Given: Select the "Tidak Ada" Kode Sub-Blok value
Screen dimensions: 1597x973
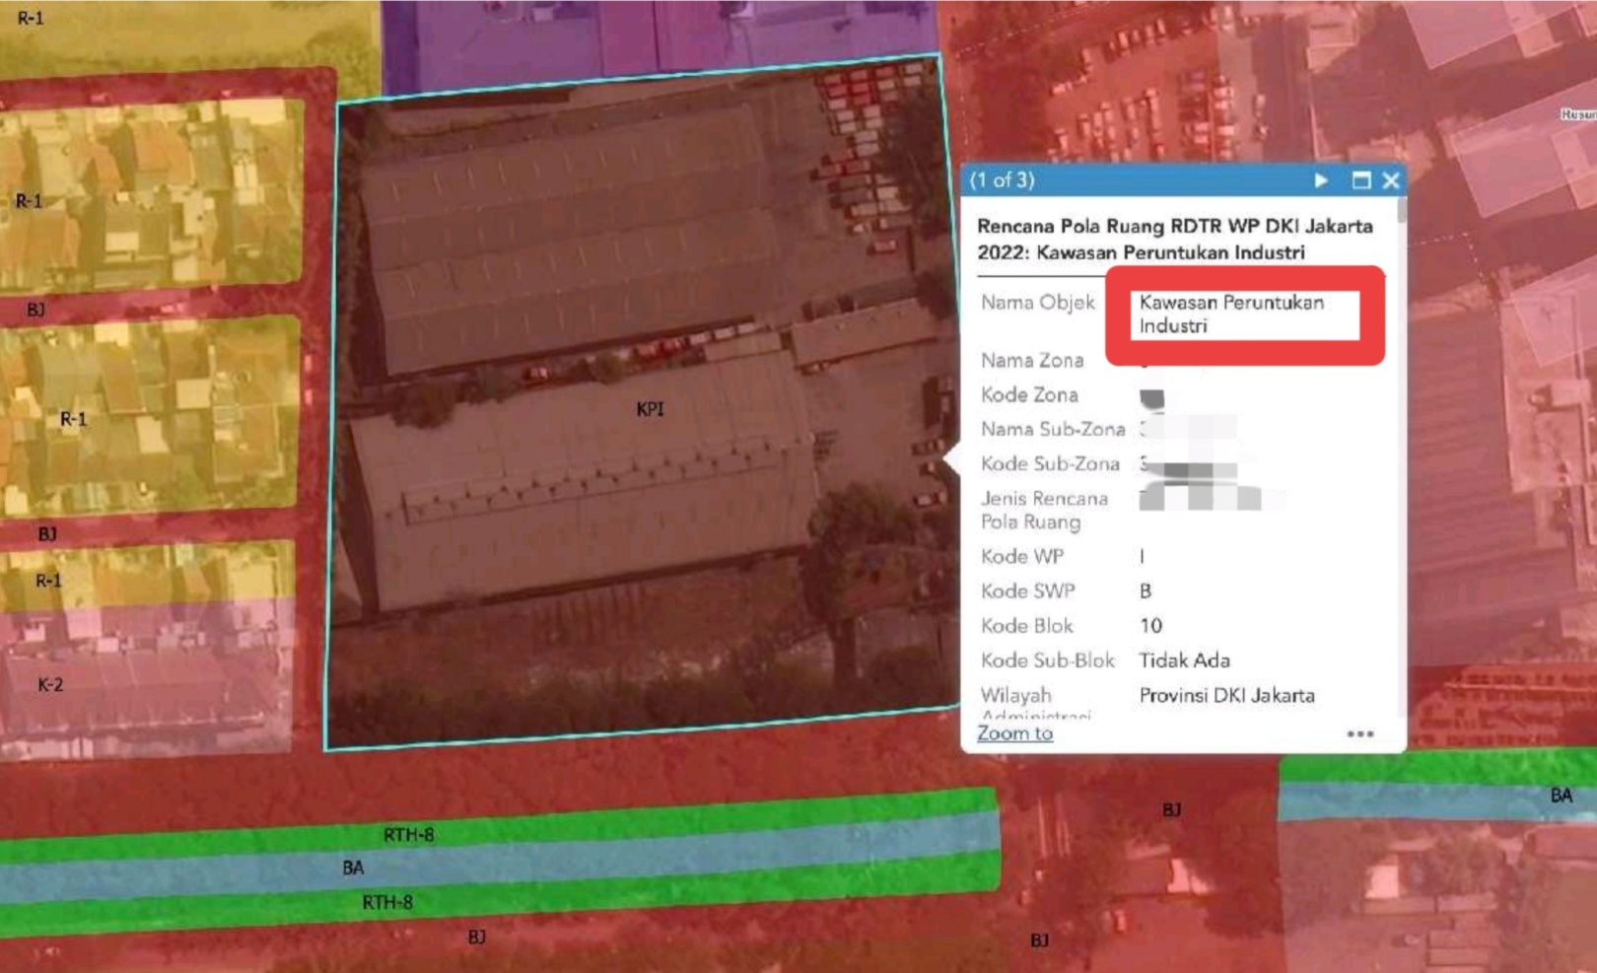Looking at the screenshot, I should (1184, 660).
